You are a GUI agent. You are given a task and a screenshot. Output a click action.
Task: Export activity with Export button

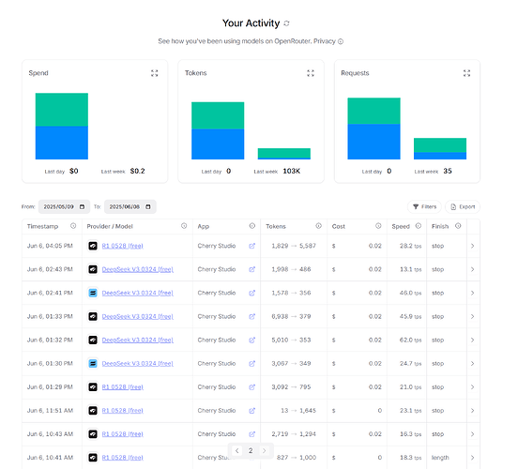[463, 206]
